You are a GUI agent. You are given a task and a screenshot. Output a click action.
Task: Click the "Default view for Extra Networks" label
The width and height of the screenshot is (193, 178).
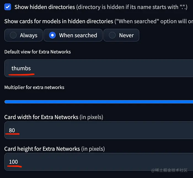(x=37, y=52)
